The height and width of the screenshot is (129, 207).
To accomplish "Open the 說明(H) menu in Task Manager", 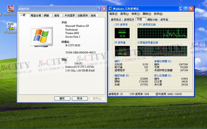I will tap(158, 14).
